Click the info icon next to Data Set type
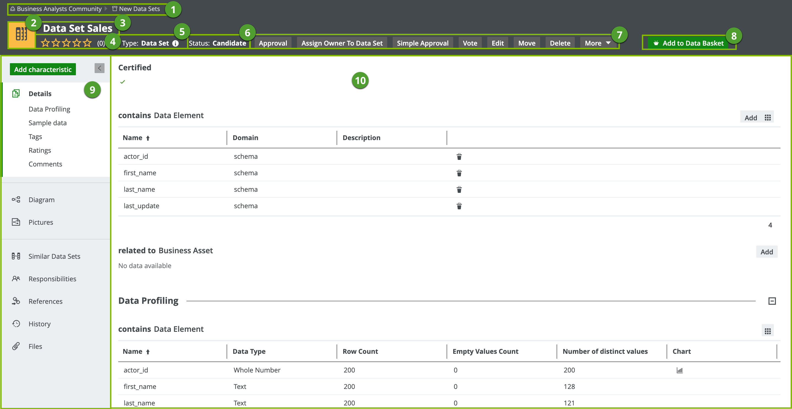The image size is (792, 409). pyautogui.click(x=175, y=43)
